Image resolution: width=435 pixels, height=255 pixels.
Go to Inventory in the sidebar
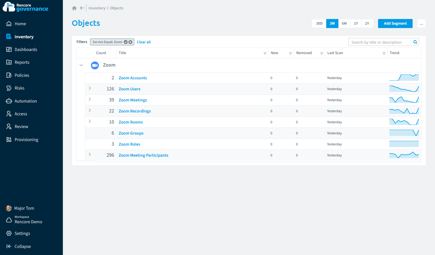pyautogui.click(x=24, y=37)
